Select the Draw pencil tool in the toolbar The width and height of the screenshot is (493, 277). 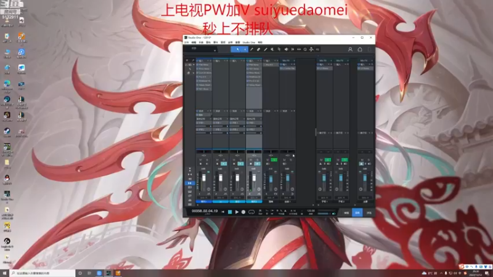(x=251, y=49)
